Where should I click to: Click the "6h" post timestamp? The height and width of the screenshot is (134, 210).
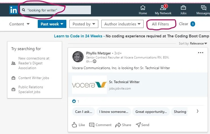pos(88,62)
